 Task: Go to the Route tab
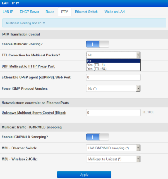pos(50,12)
